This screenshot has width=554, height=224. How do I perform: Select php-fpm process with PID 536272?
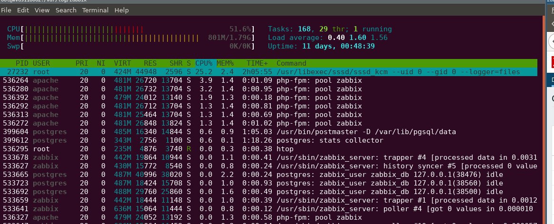(268, 123)
